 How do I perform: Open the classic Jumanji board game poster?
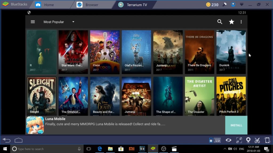pyautogui.click(x=136, y=96)
